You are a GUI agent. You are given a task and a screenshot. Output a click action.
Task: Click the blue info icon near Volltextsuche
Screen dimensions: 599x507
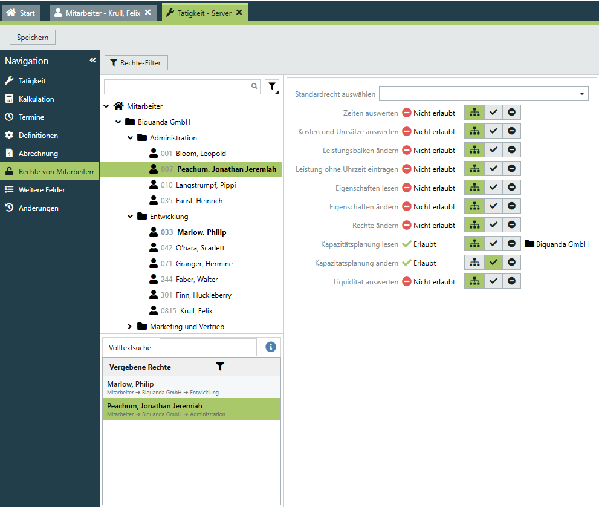[270, 347]
